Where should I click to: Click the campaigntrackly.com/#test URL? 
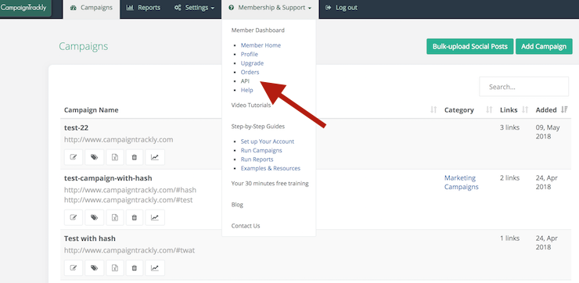point(128,200)
